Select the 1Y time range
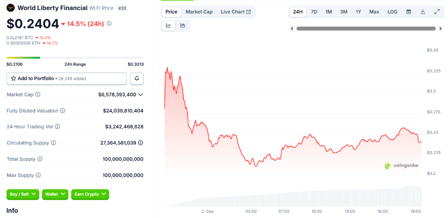 [x=358, y=12]
